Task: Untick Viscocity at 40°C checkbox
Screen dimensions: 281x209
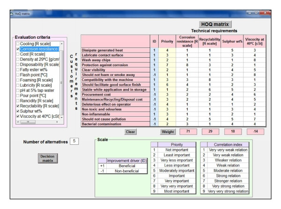Action: (18, 116)
